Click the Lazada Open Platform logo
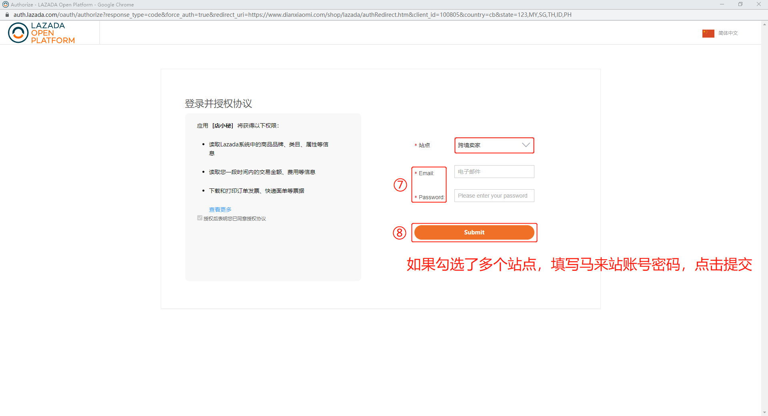Viewport: 768px width, 416px height. [41, 32]
